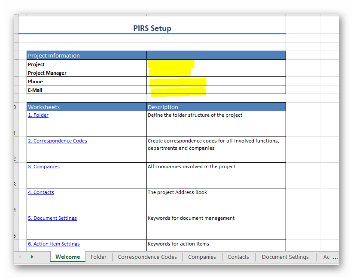Follow the '6. Action Item Settings' link
353x279 pixels.
point(54,244)
